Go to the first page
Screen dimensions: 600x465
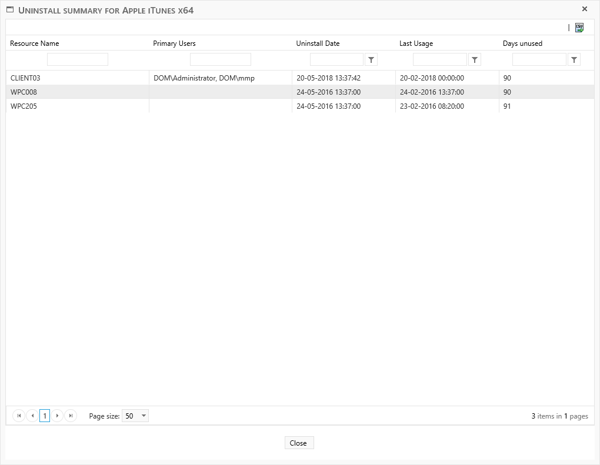tap(19, 416)
